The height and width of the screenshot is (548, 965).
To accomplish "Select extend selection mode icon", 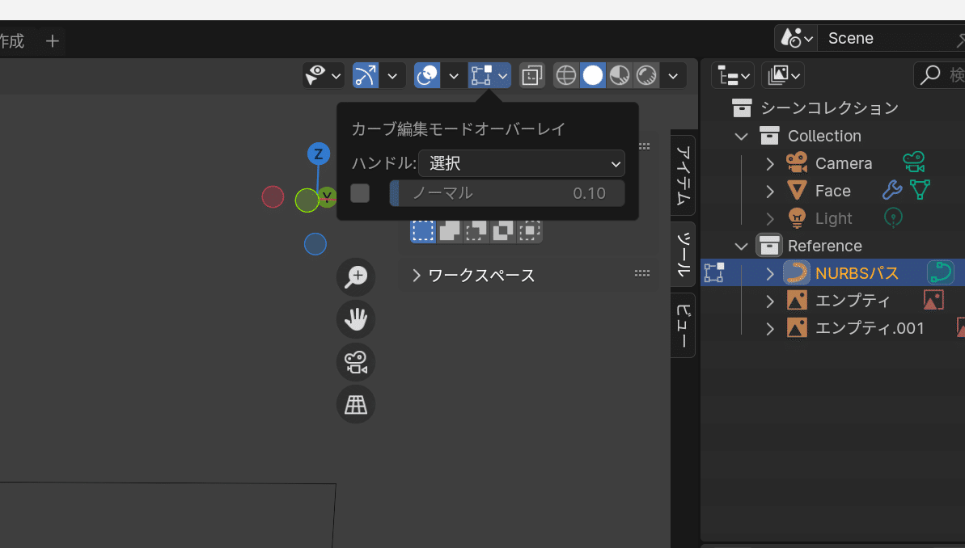I will coord(450,230).
